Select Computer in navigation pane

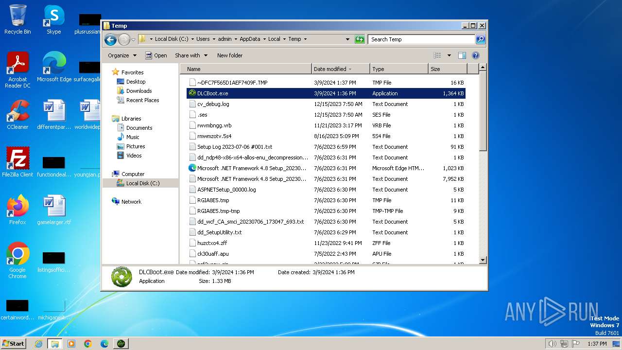click(133, 174)
